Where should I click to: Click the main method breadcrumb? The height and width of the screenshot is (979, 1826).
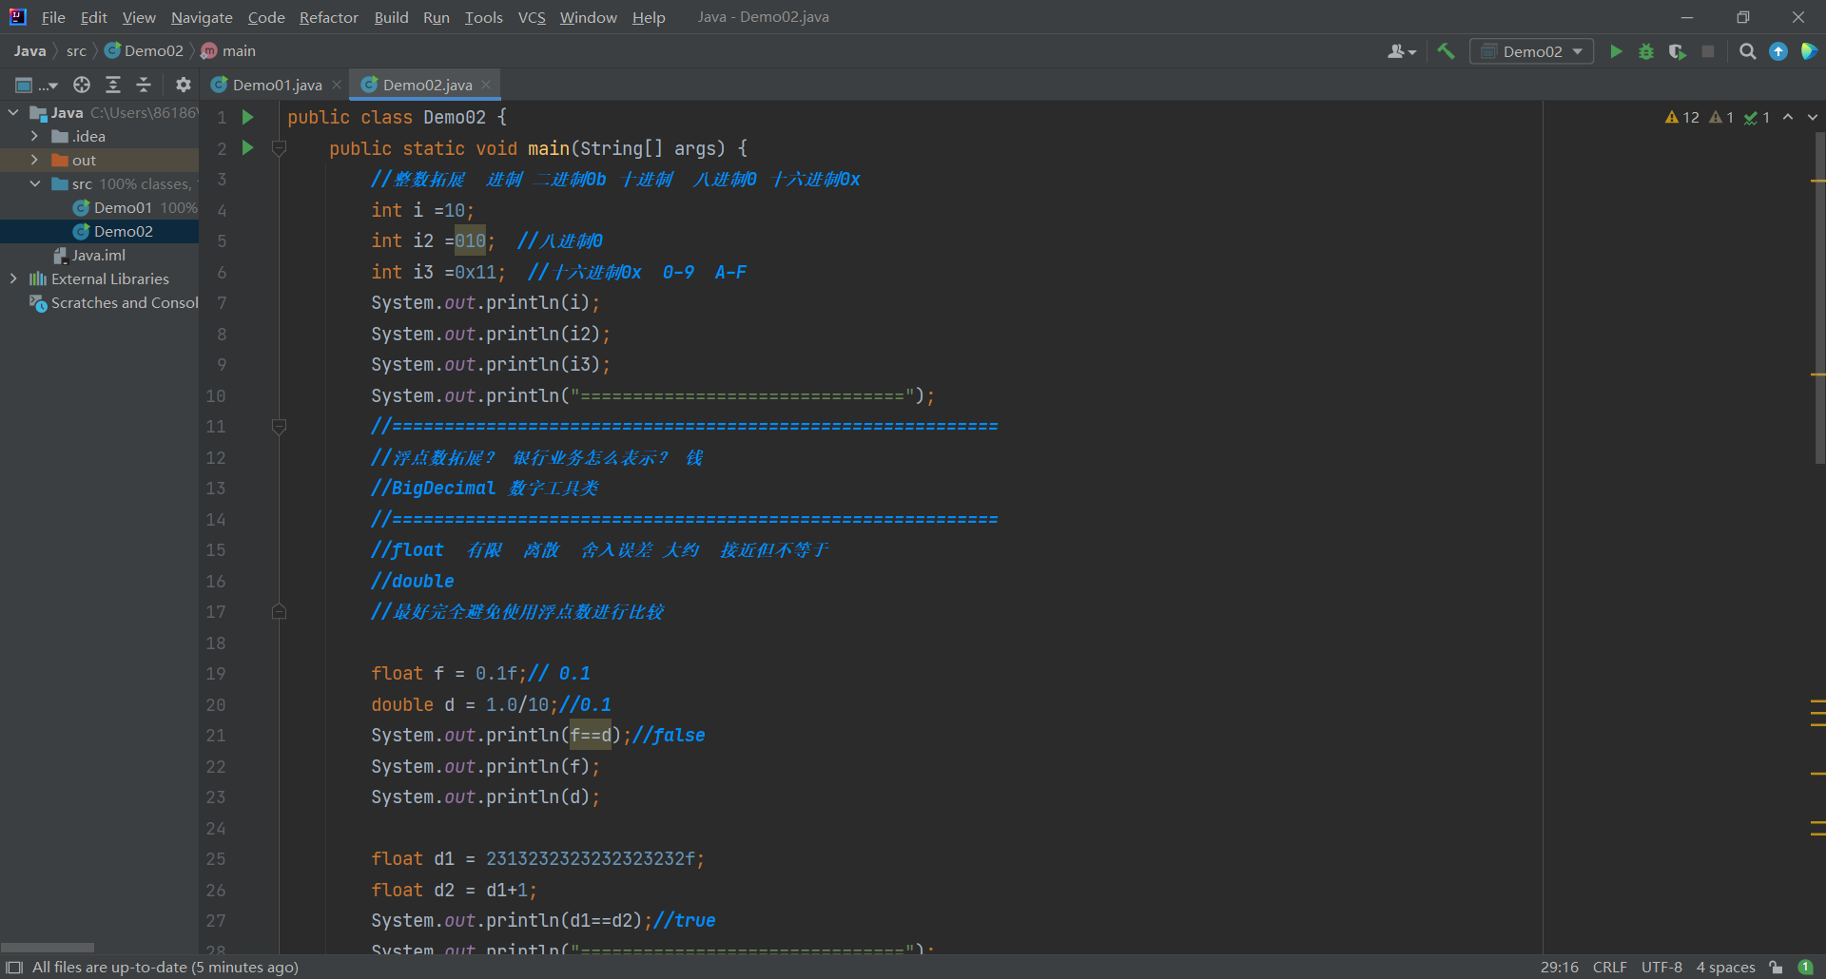[x=229, y=51]
